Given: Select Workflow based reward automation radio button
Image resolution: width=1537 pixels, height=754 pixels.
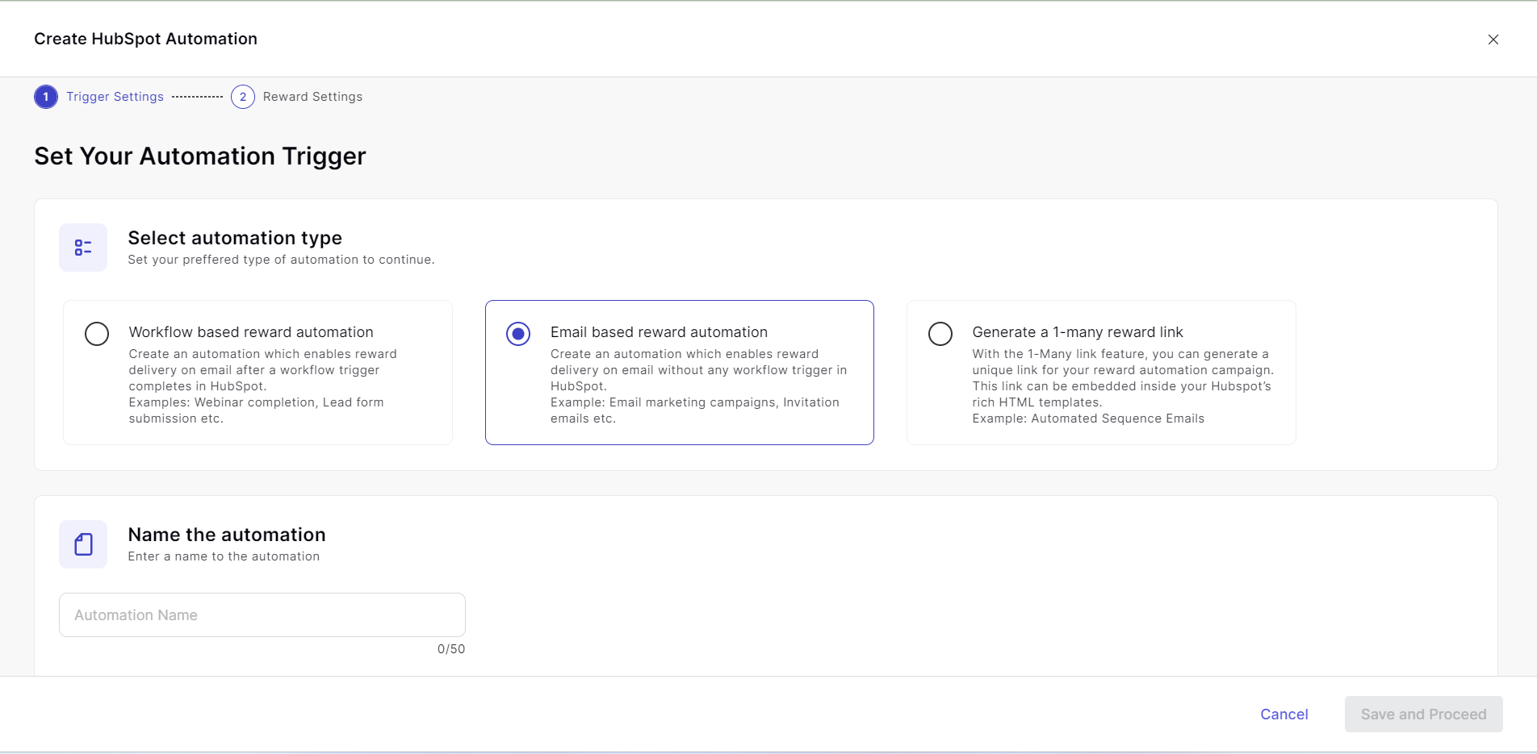Looking at the screenshot, I should coord(97,334).
